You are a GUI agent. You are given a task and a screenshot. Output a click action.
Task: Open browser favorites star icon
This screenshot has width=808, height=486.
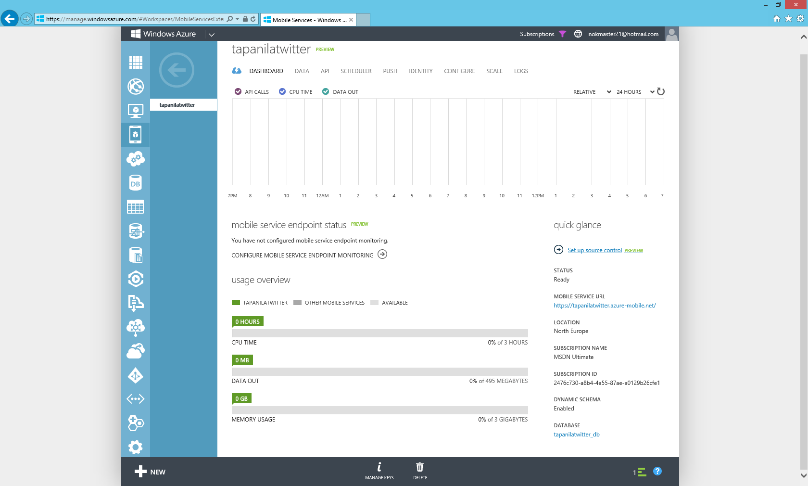point(788,19)
